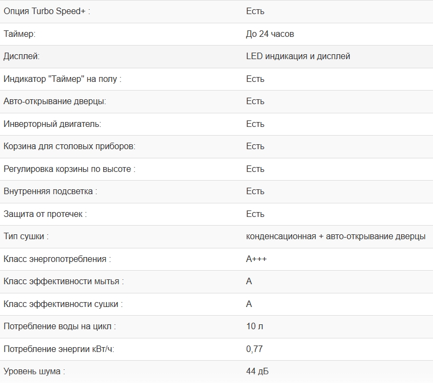Click the "Авто-открывание дверцы:" label
Screen dimensions: 433x384
coord(55,101)
